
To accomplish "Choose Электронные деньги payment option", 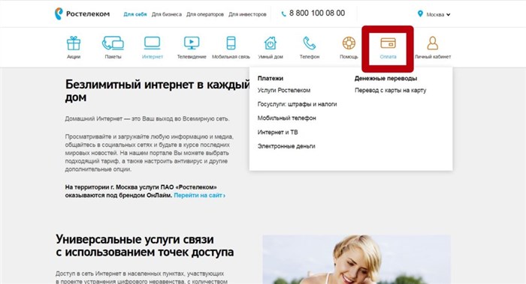I will pos(286,146).
